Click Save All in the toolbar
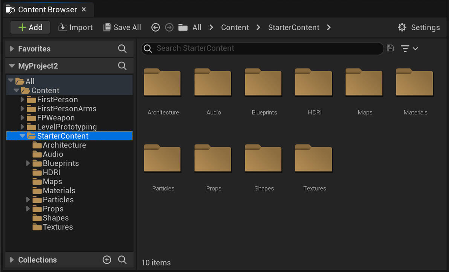 122,27
